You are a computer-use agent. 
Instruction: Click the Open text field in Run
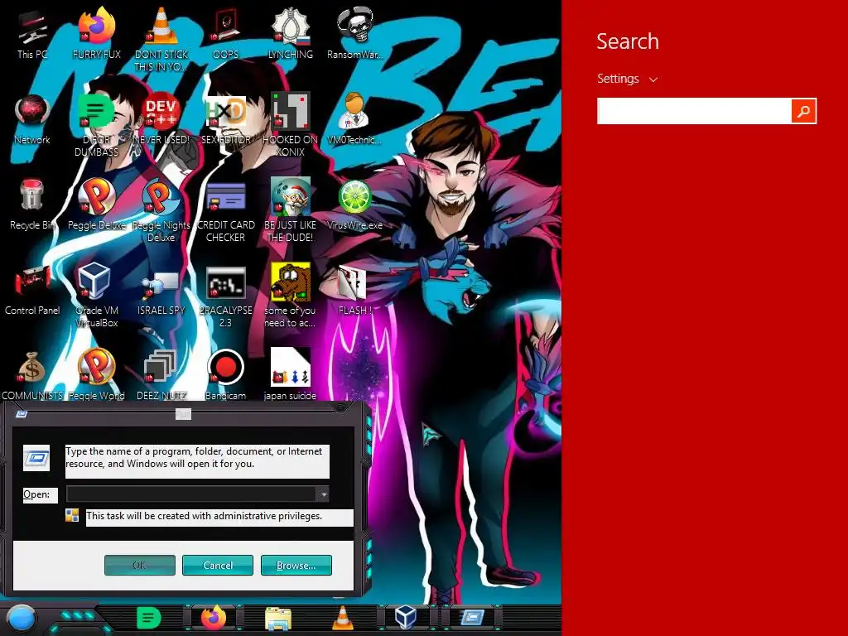(x=191, y=494)
